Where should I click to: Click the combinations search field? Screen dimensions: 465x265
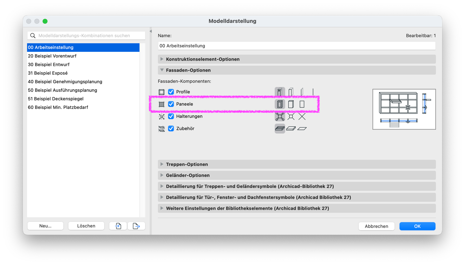(x=86, y=35)
